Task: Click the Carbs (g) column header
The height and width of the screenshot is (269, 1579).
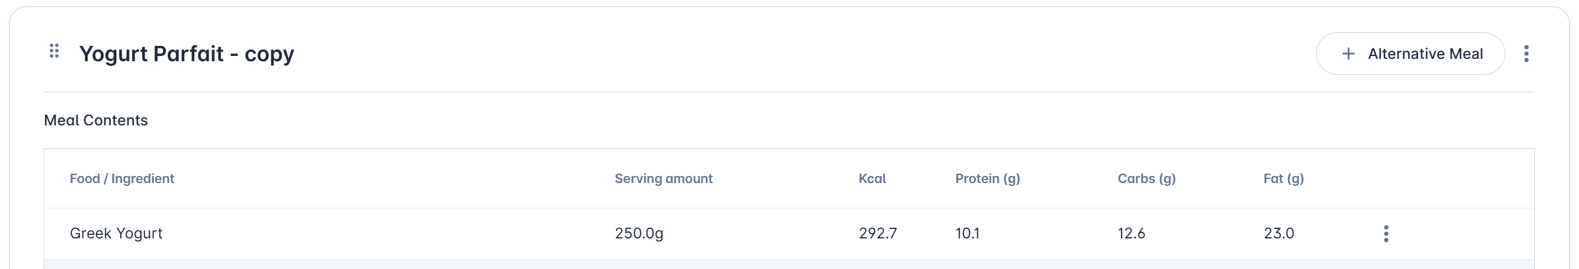Action: (x=1146, y=178)
